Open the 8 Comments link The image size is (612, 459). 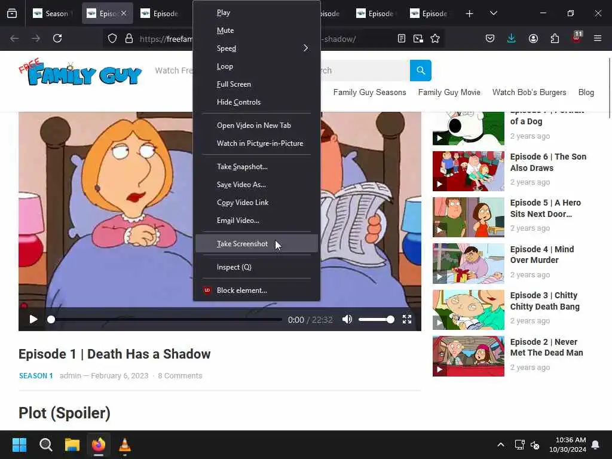pos(180,375)
